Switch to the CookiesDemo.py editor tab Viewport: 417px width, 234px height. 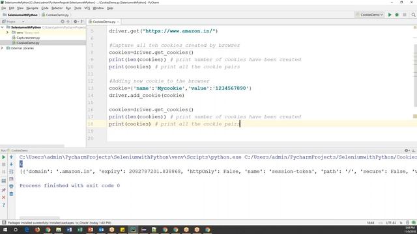click(104, 21)
